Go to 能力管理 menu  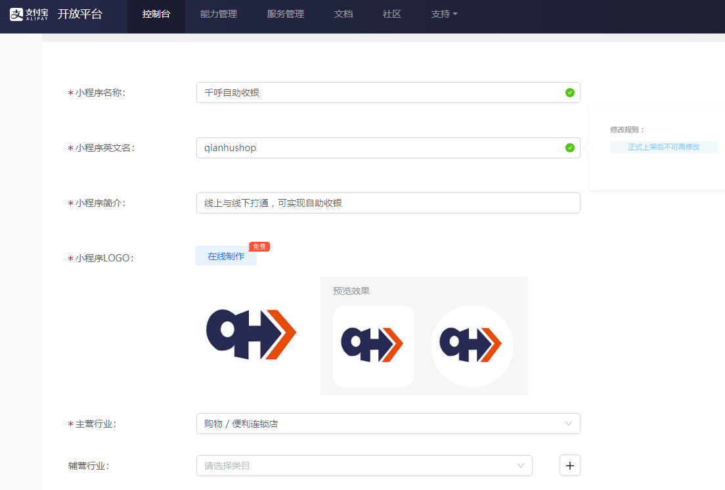click(219, 14)
